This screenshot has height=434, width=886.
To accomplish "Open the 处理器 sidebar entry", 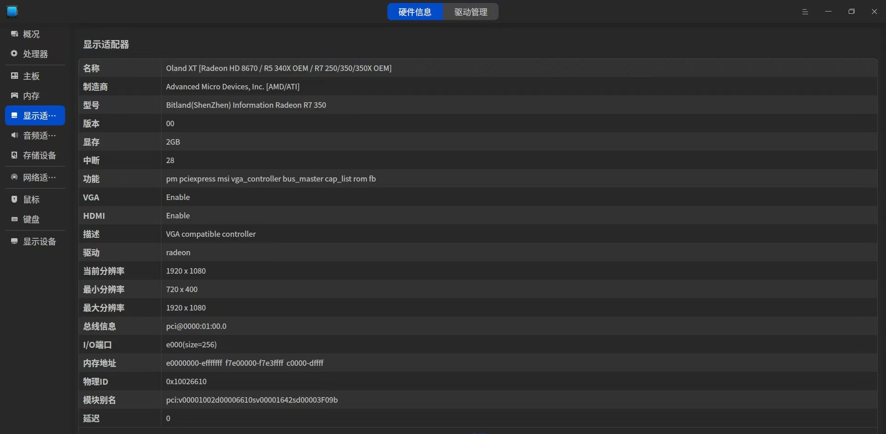I will tap(35, 54).
